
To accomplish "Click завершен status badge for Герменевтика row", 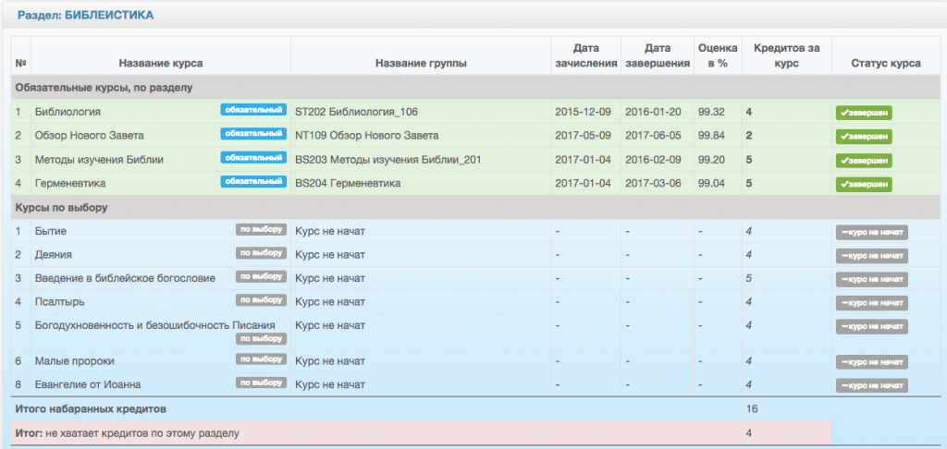I will (864, 185).
